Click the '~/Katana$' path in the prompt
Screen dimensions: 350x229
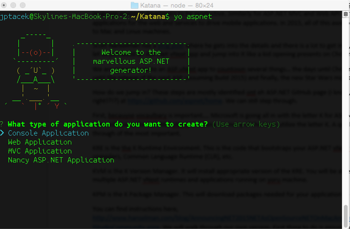pyautogui.click(x=150, y=17)
